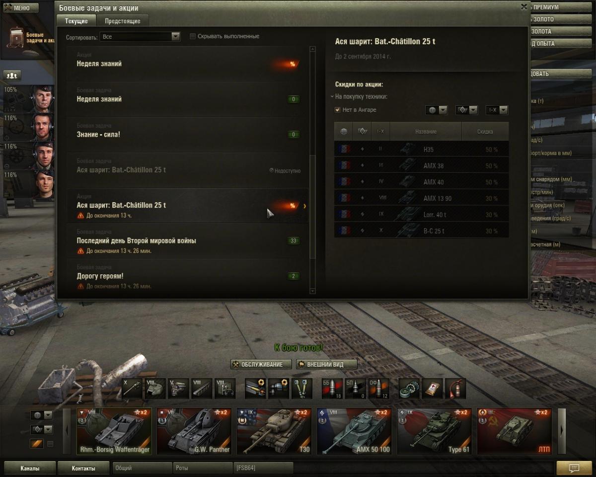Select the Rhm.-Borsig Waffenträger tank

click(114, 431)
